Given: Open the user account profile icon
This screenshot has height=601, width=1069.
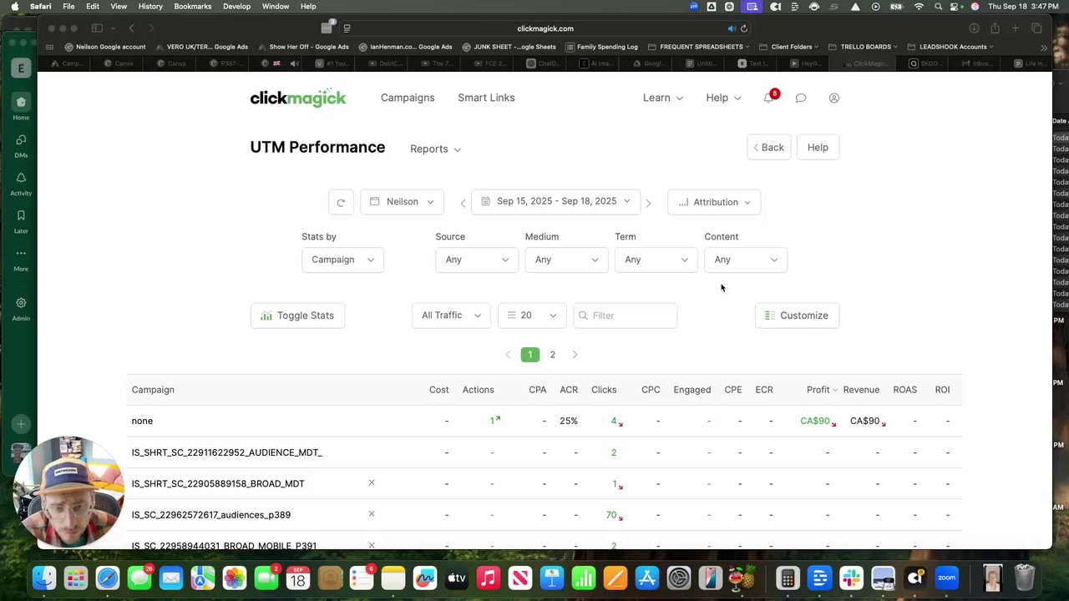Looking at the screenshot, I should pos(833,98).
